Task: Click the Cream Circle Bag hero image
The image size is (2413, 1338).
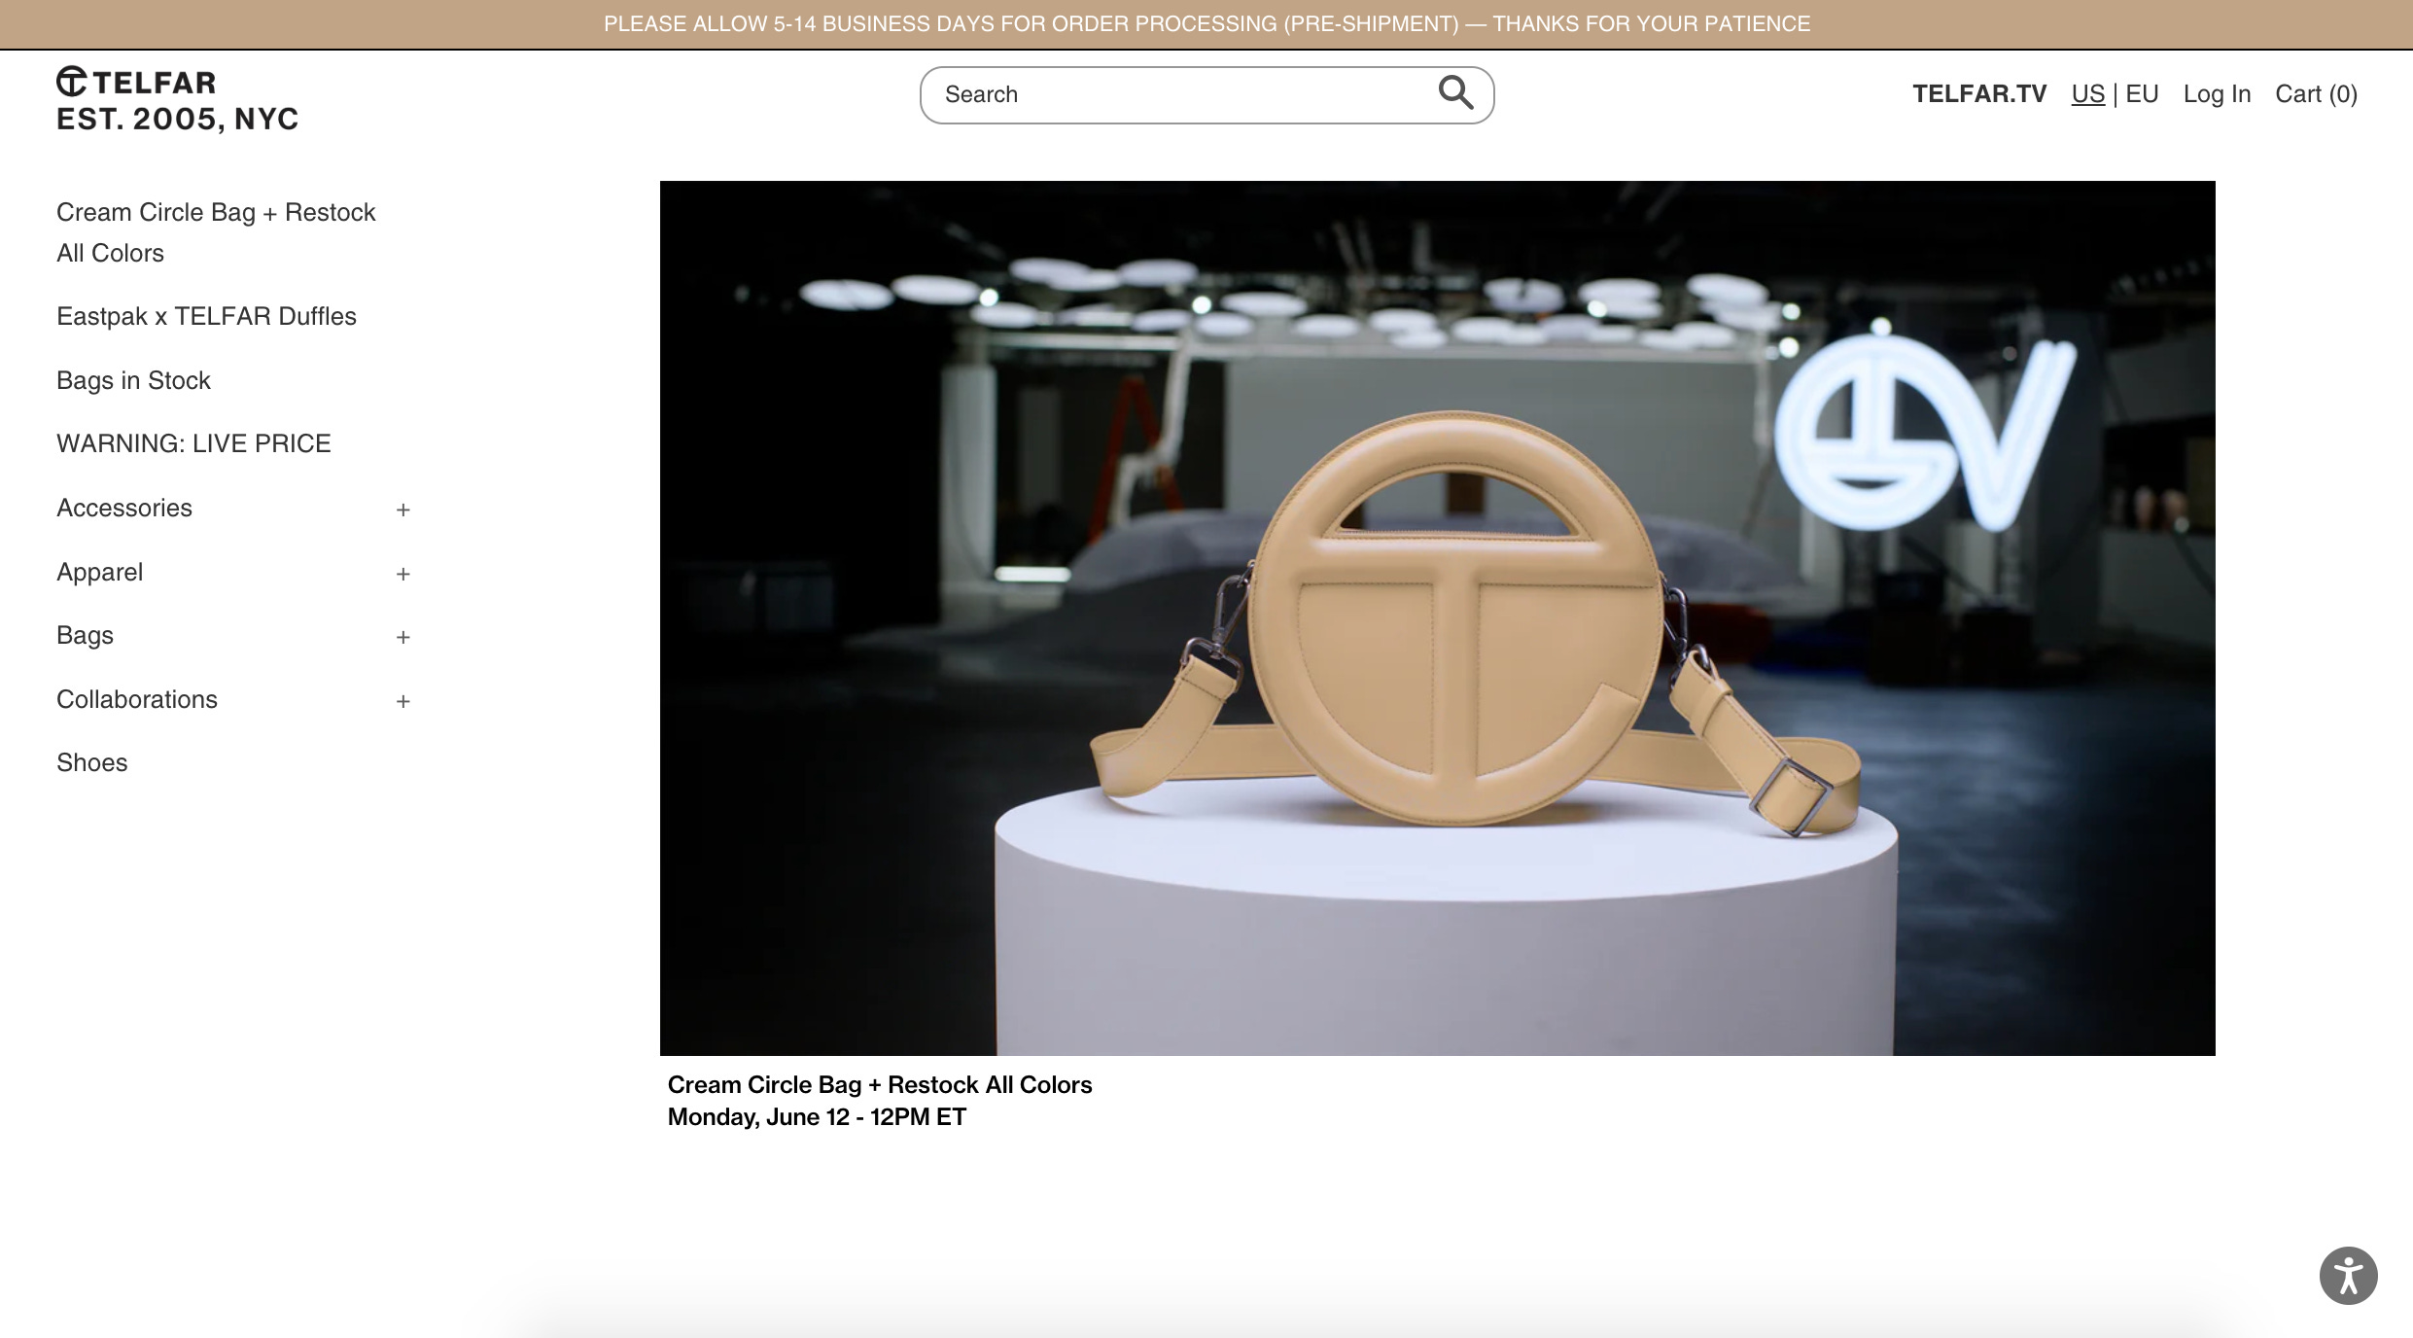Action: (1437, 617)
